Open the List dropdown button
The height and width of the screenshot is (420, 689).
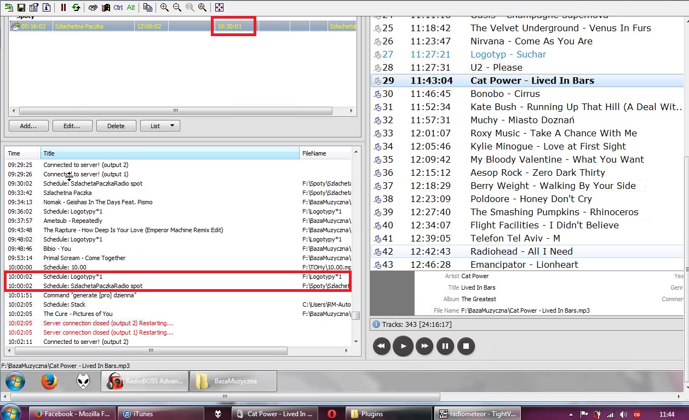coord(160,126)
